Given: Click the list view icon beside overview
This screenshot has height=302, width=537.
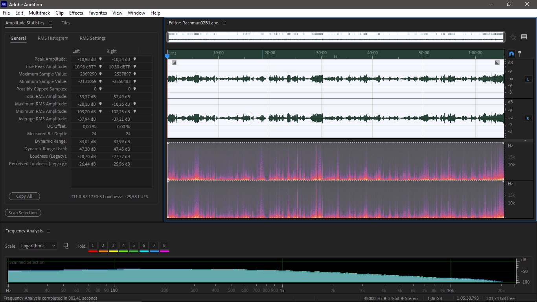Looking at the screenshot, I should coord(524,37).
